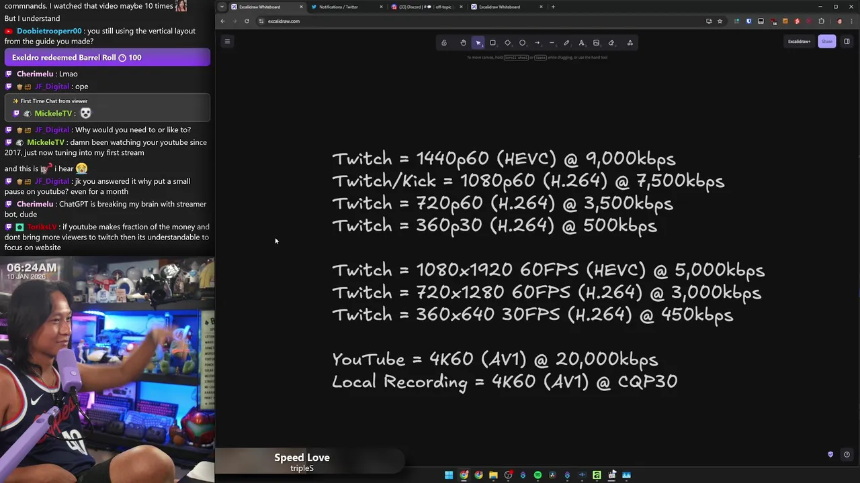Click the shield encryption icon
Screen dimensions: 860x483
point(830,454)
